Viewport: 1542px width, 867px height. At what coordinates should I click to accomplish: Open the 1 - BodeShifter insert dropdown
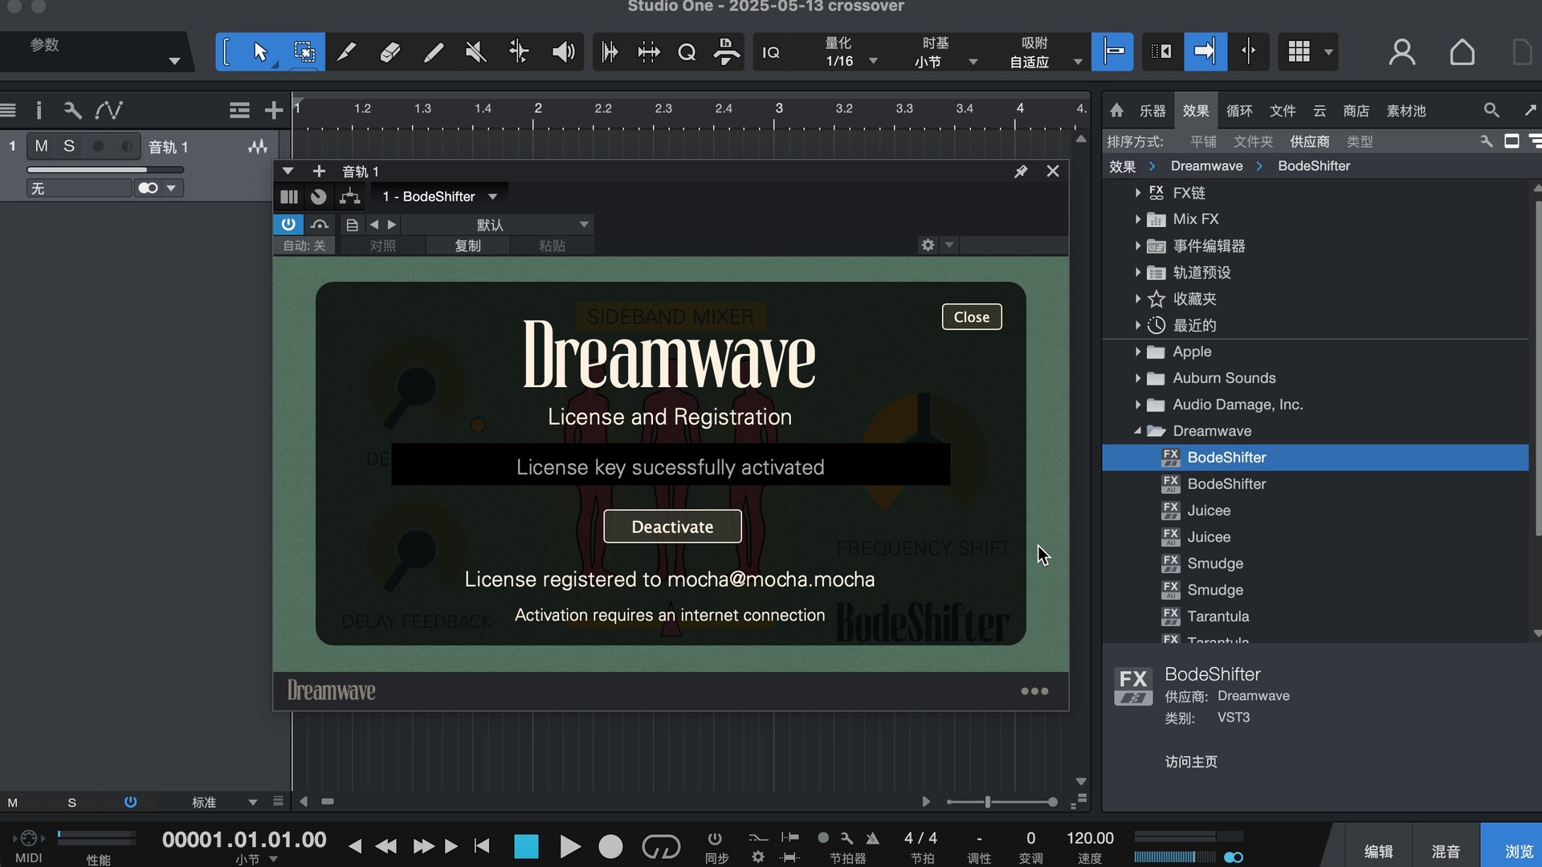click(x=439, y=197)
